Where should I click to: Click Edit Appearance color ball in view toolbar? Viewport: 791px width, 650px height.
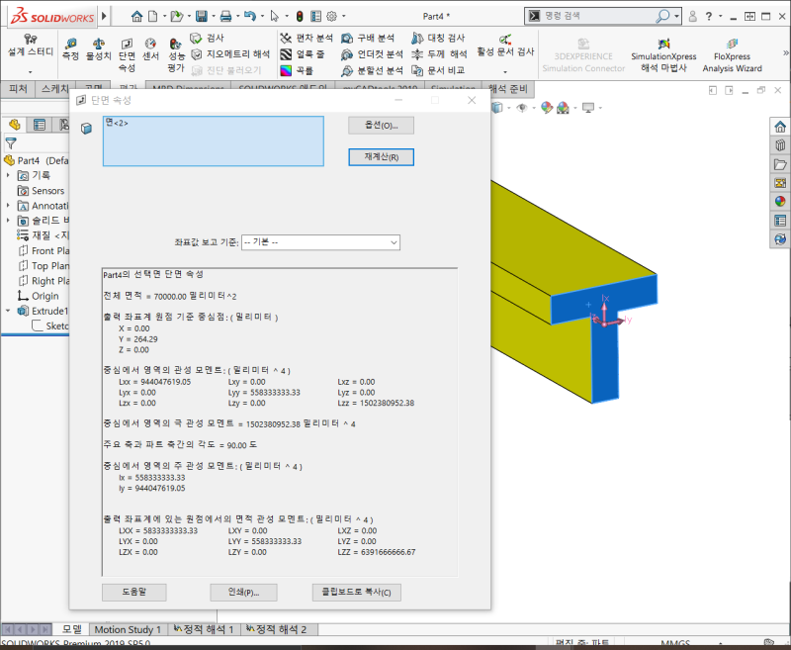pos(547,108)
